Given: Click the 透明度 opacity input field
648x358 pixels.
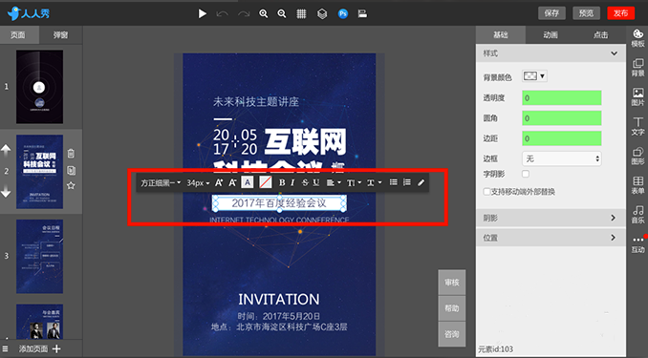Looking at the screenshot, I should pyautogui.click(x=562, y=98).
